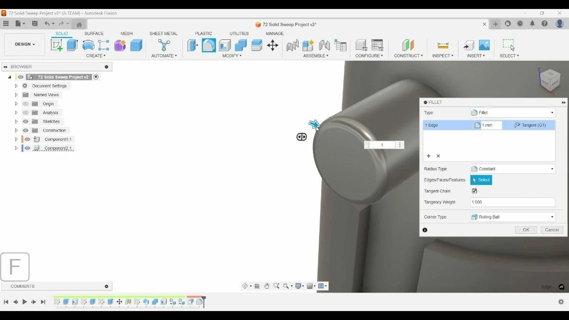Select the Press Pull tool icon
Viewport: 569px width, 320px height.
[193, 45]
